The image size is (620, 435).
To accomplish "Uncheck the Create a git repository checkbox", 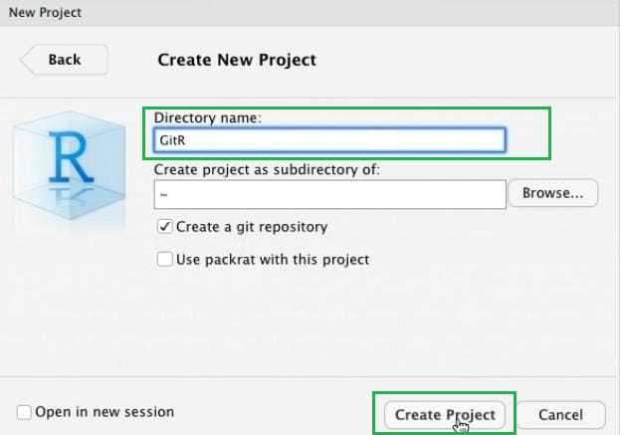I will (x=165, y=227).
